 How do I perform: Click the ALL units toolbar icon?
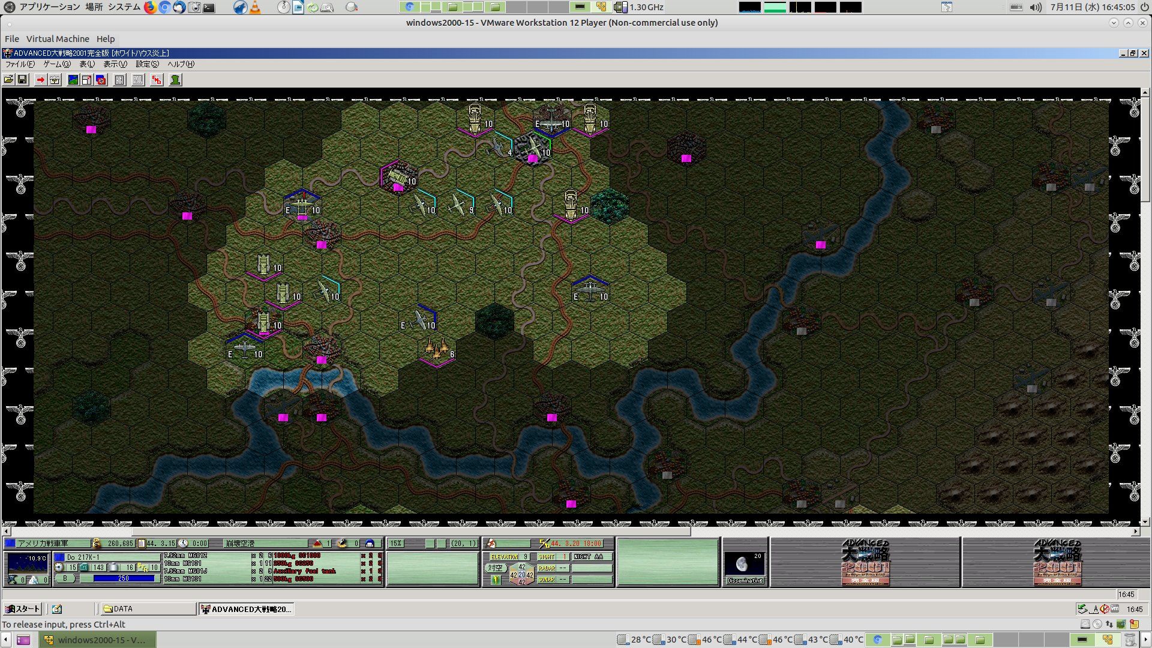click(138, 80)
